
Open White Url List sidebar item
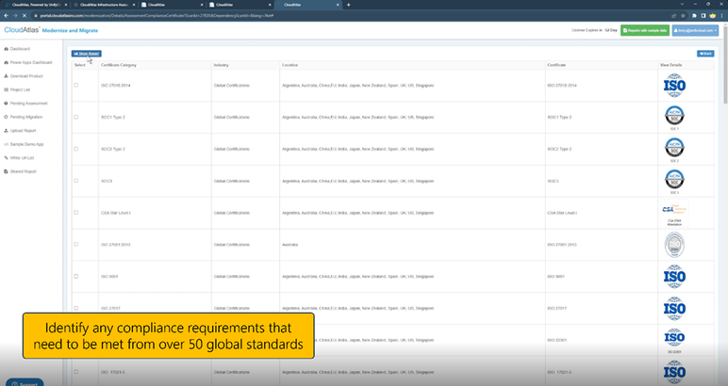pyautogui.click(x=19, y=157)
